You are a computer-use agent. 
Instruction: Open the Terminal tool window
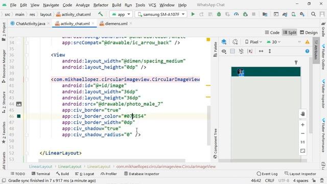pyautogui.click(x=41, y=174)
